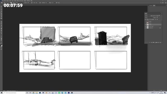Select the Background layer thumbnail
Screen dimensions: 167x94
click(147, 28)
